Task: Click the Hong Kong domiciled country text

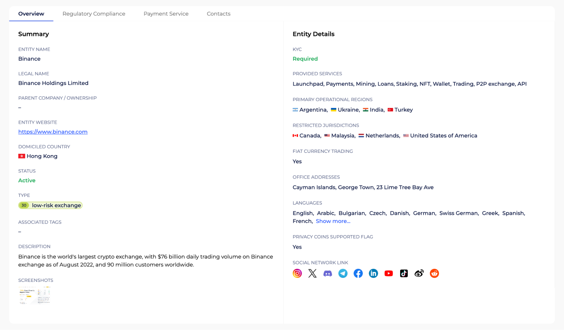Action: pyautogui.click(x=42, y=156)
